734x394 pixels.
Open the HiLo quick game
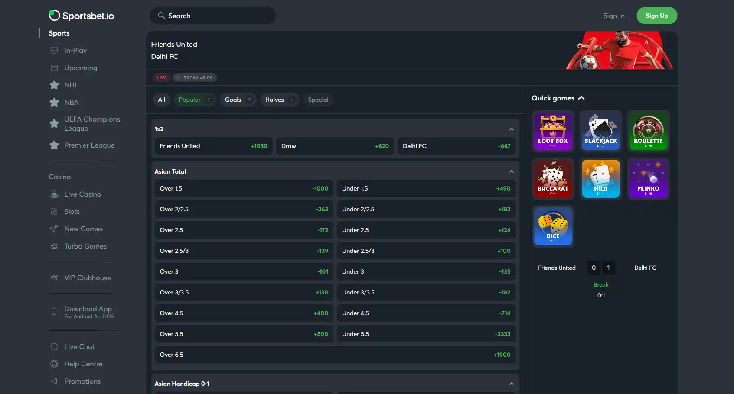[600, 178]
